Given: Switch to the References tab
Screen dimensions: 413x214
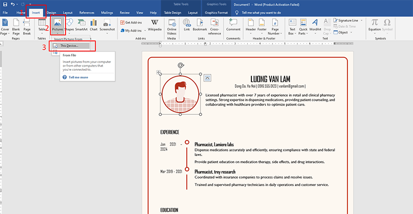Looking at the screenshot, I should pos(87,13).
